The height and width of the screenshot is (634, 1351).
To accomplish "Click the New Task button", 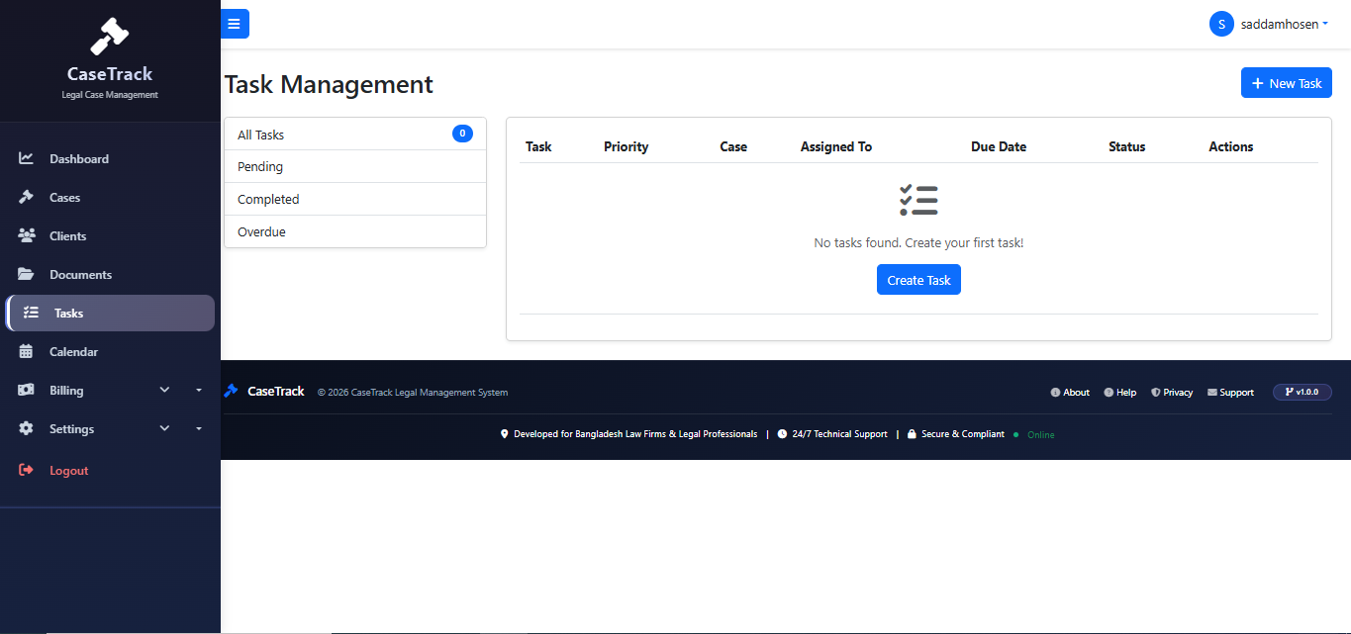I will point(1287,83).
